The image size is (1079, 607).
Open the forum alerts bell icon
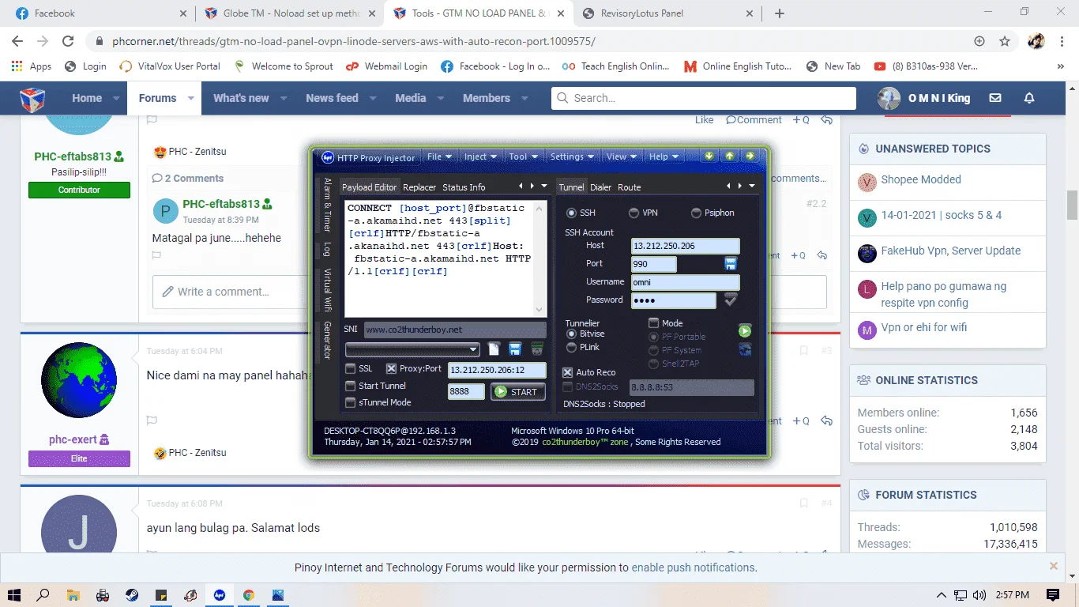(x=1029, y=98)
